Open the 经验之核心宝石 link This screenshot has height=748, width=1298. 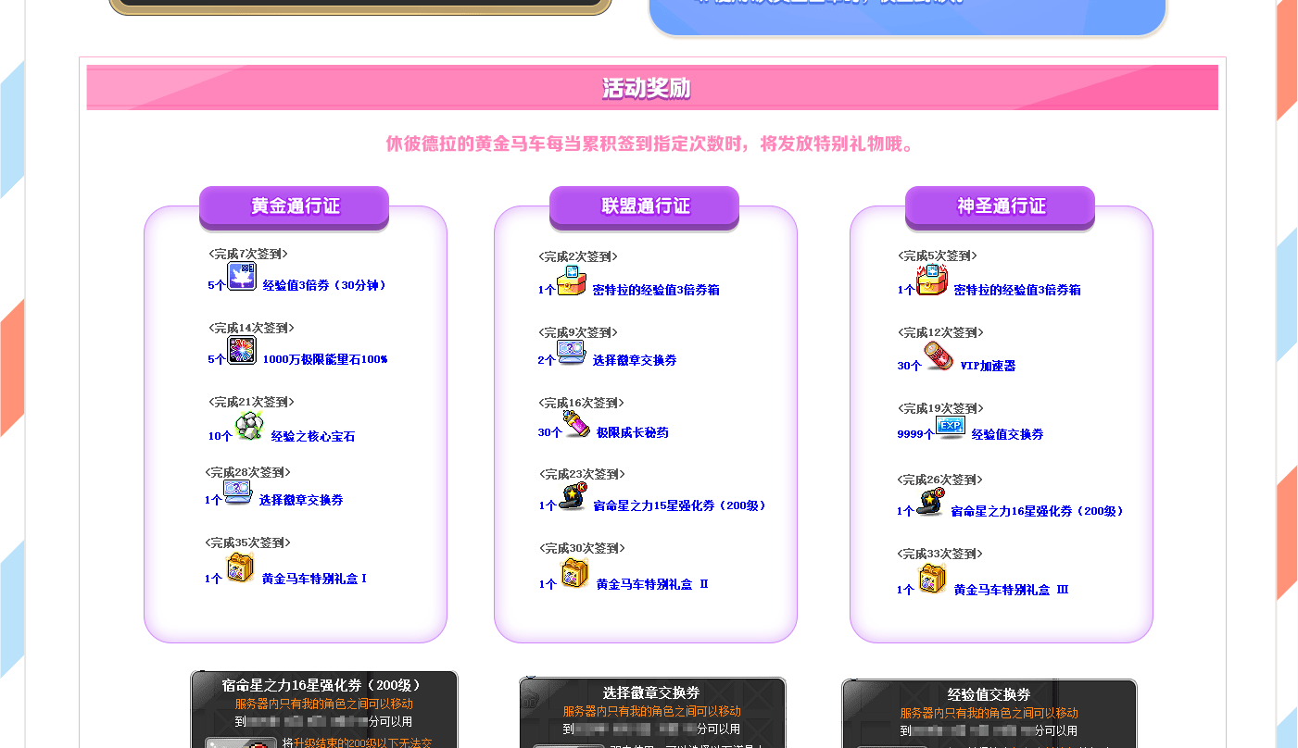tap(313, 436)
